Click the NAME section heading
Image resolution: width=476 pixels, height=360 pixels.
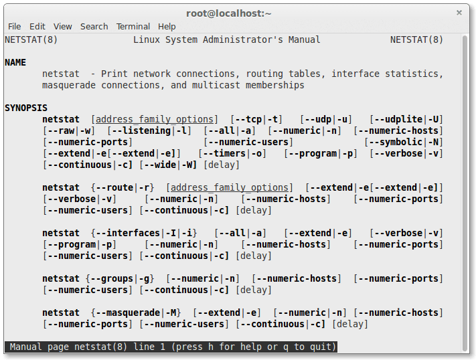point(15,62)
